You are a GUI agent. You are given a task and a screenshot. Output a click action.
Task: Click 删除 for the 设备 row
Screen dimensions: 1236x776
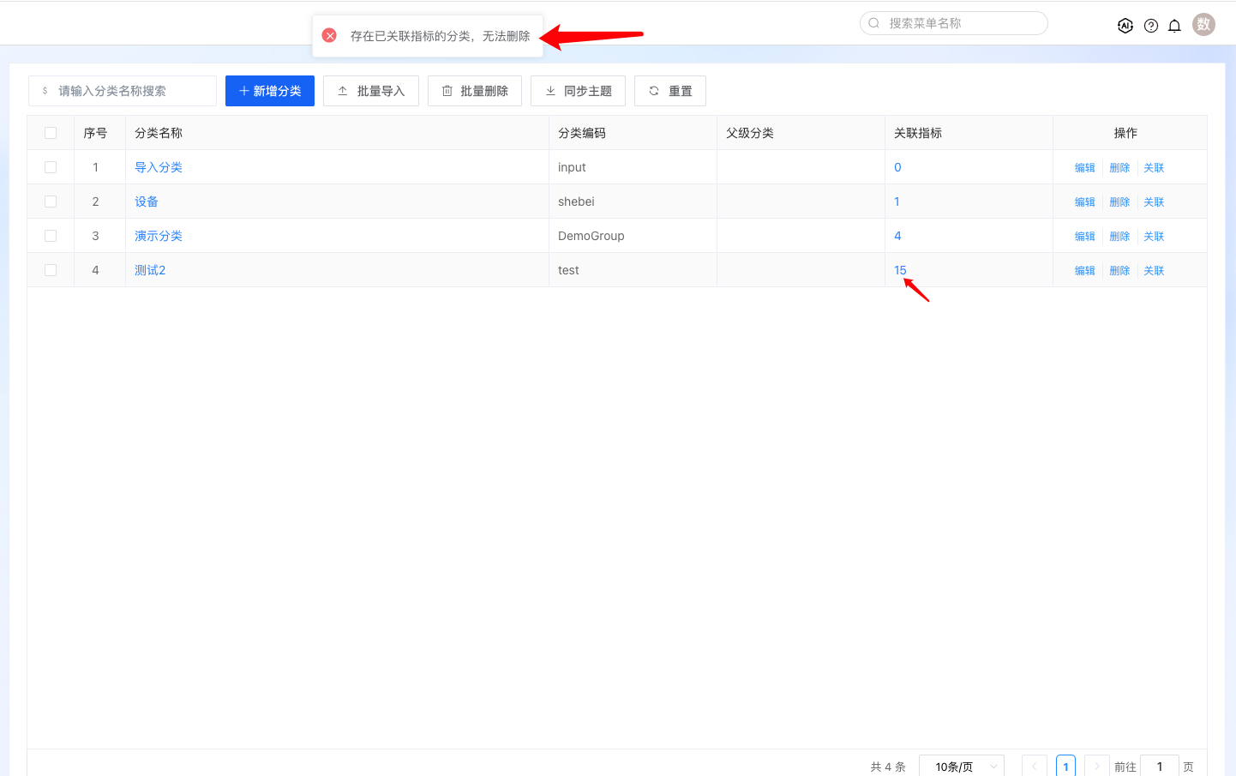pos(1119,202)
